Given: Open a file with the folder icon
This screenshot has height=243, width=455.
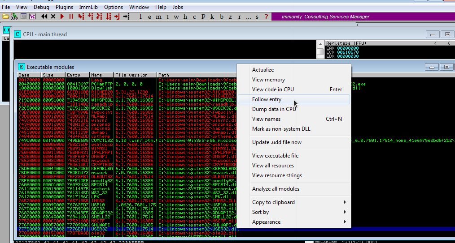Looking at the screenshot, I should pyautogui.click(x=5, y=17).
